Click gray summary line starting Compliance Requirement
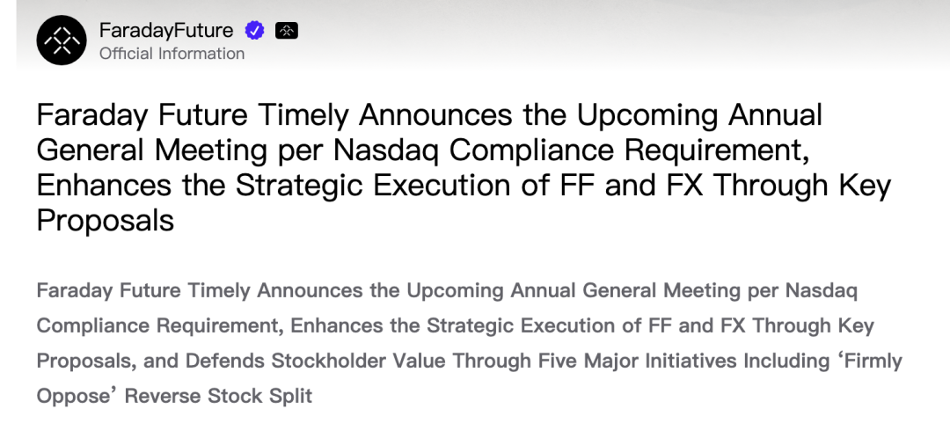 455,325
